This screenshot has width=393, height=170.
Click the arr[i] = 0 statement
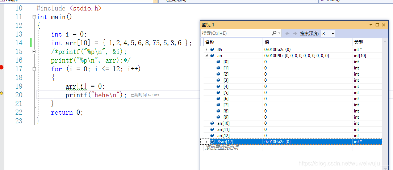point(85,86)
